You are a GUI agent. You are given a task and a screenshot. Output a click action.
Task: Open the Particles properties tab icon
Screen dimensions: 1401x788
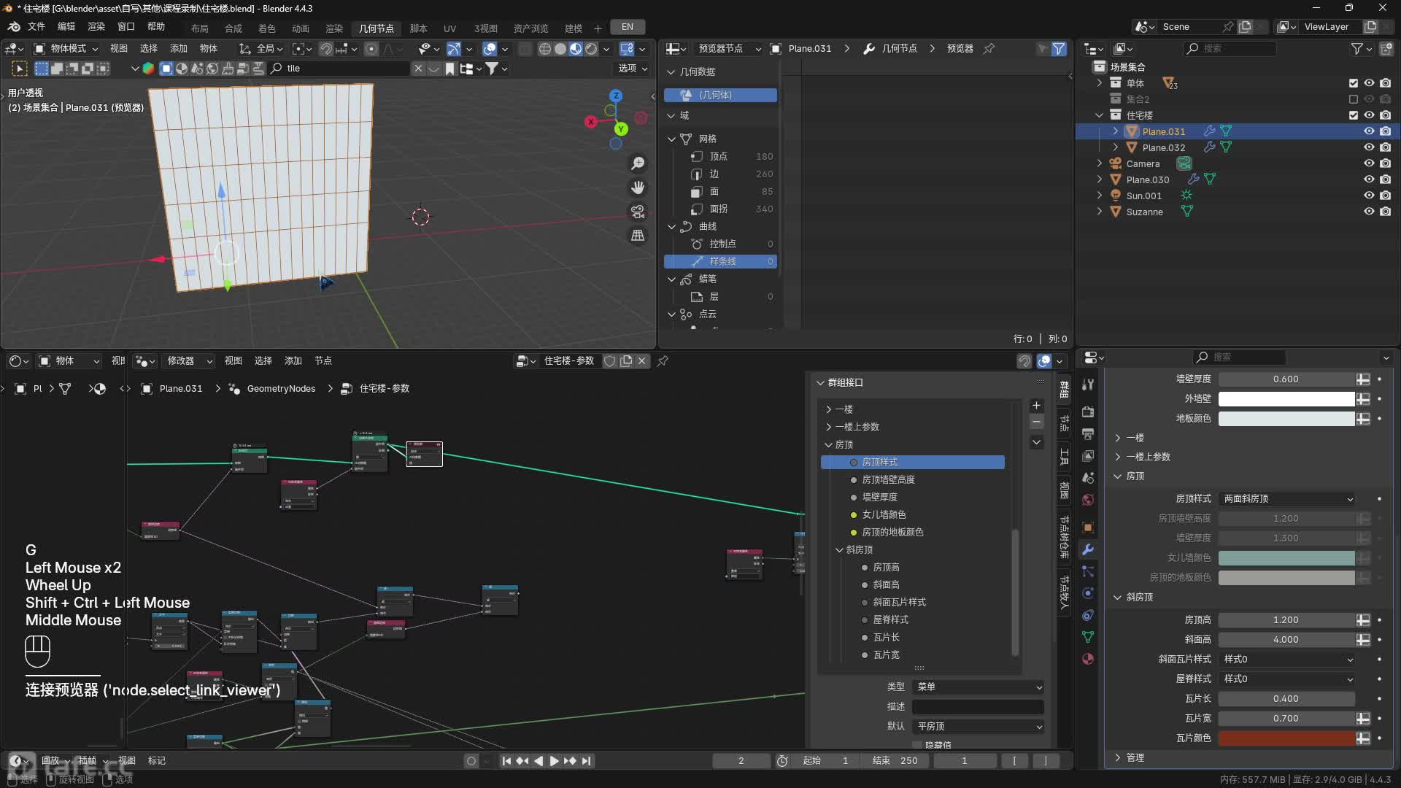[x=1088, y=571]
